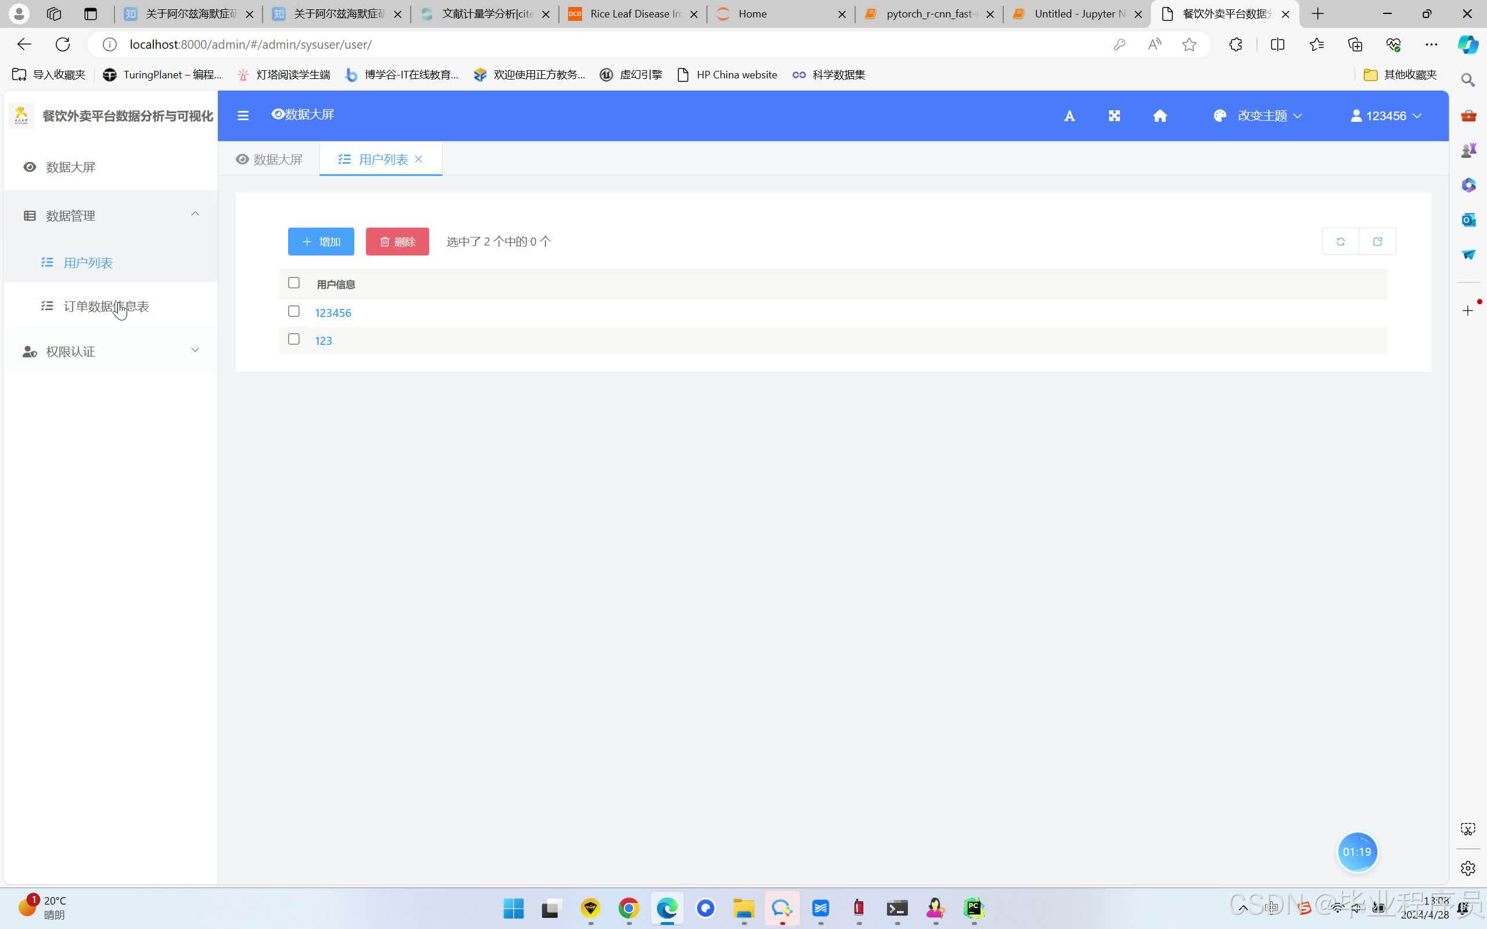The height and width of the screenshot is (929, 1487).
Task: Switch to the 数据大屏 page tab
Action: tap(269, 160)
